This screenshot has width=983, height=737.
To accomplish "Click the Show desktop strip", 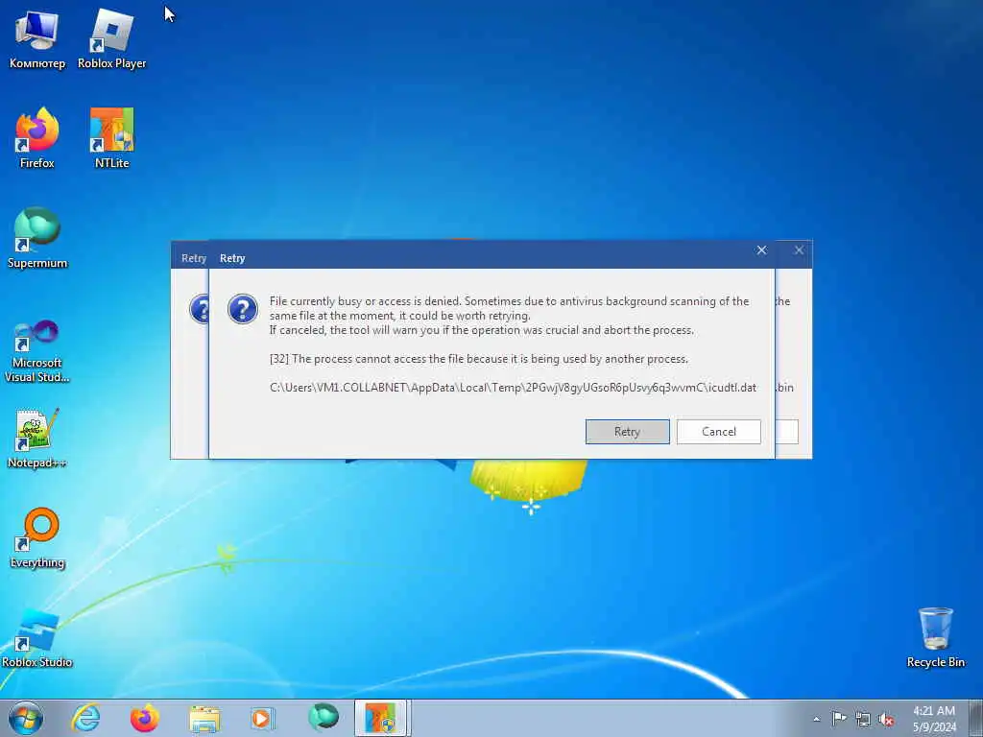I will coord(976,718).
